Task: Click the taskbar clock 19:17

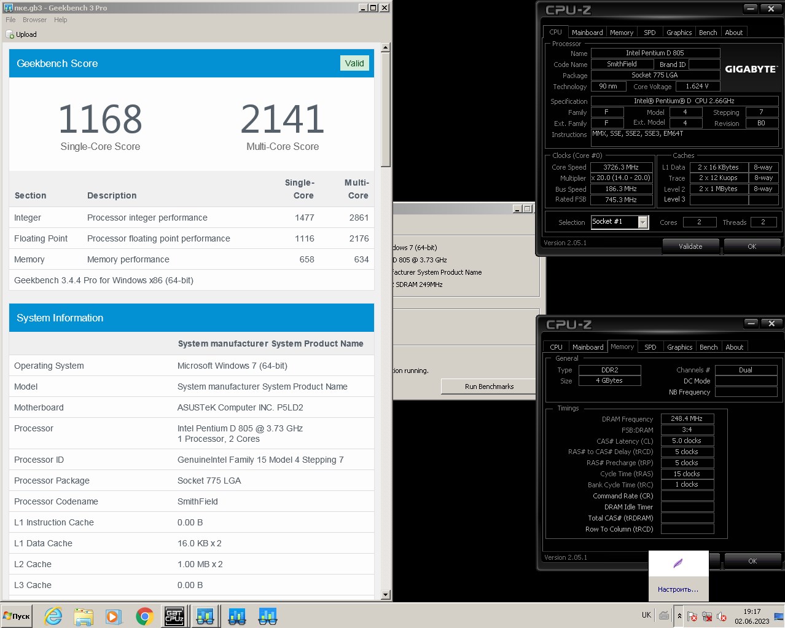Action: coord(752,611)
